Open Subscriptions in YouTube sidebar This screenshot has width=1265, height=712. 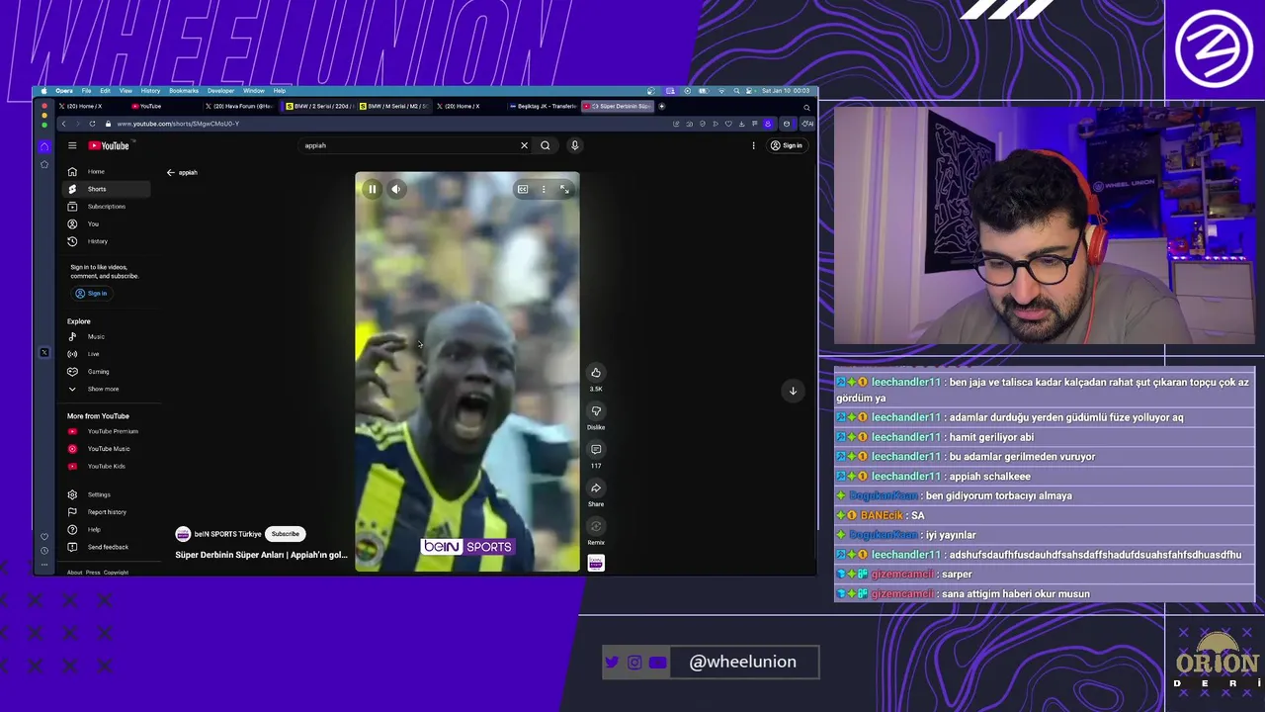tap(105, 207)
